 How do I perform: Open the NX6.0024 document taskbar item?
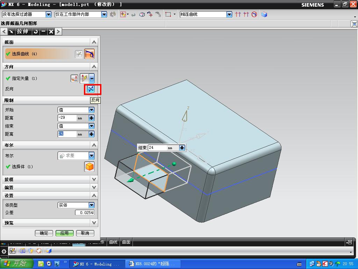tap(153, 264)
